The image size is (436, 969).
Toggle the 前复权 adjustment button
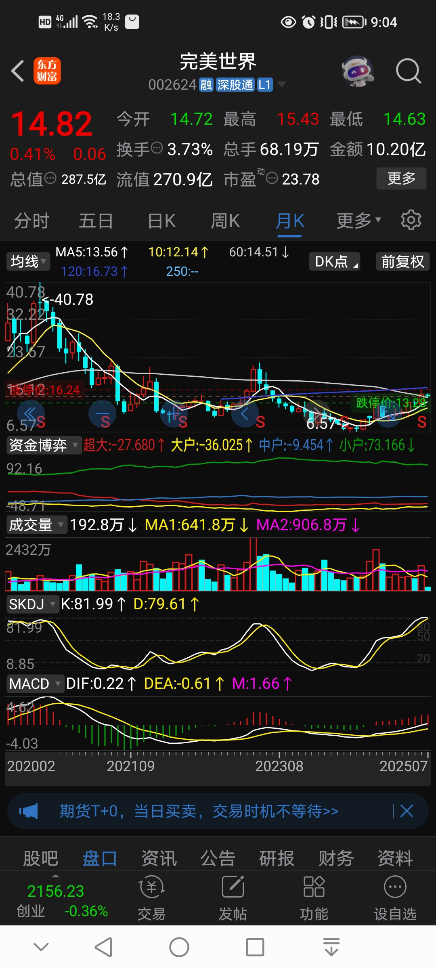coord(403,262)
